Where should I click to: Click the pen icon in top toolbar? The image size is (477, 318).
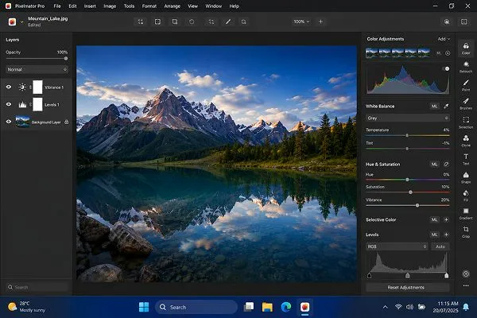[228, 21]
